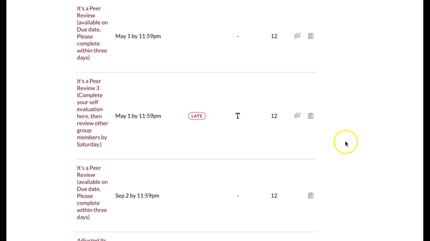
Task: Click the May 1 due date in the top row
Action: coord(138,36)
